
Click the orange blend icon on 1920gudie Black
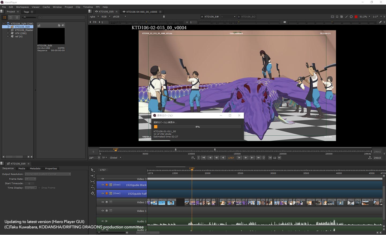pyautogui.click(x=107, y=185)
